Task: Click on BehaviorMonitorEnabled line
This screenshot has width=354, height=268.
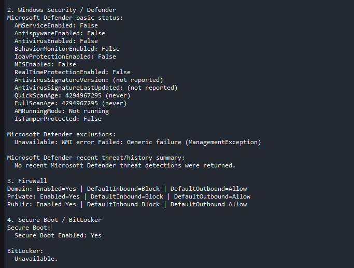Action: (67, 49)
